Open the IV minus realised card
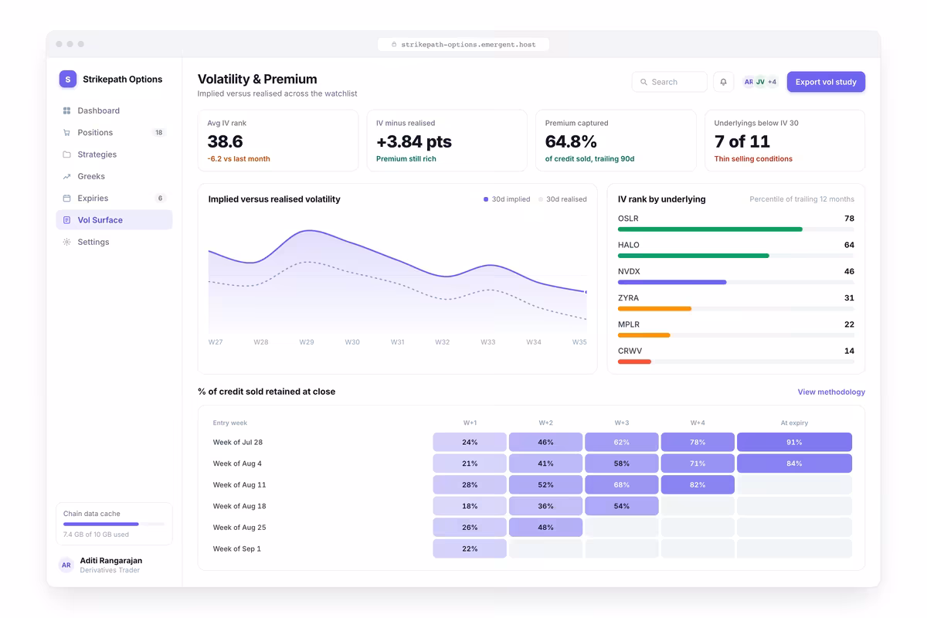The height and width of the screenshot is (618, 927). point(447,141)
